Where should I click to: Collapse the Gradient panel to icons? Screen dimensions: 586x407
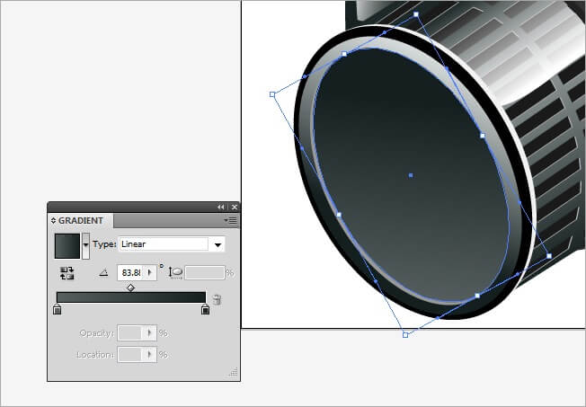click(x=221, y=207)
